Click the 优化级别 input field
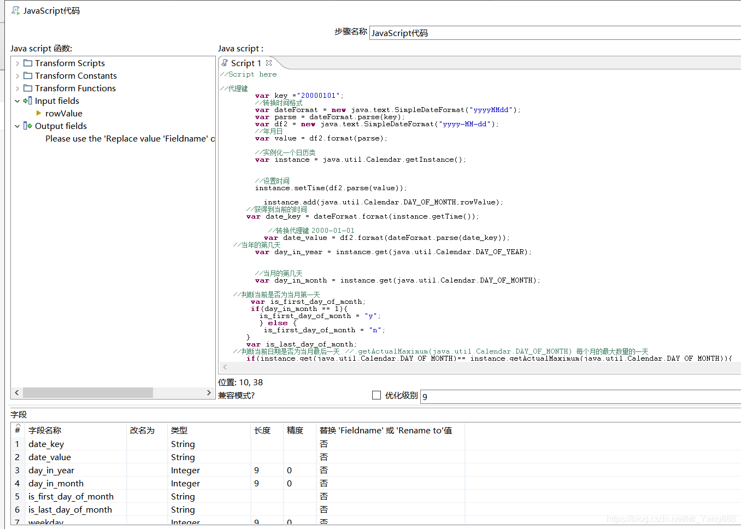This screenshot has width=741, height=529. pos(580,396)
